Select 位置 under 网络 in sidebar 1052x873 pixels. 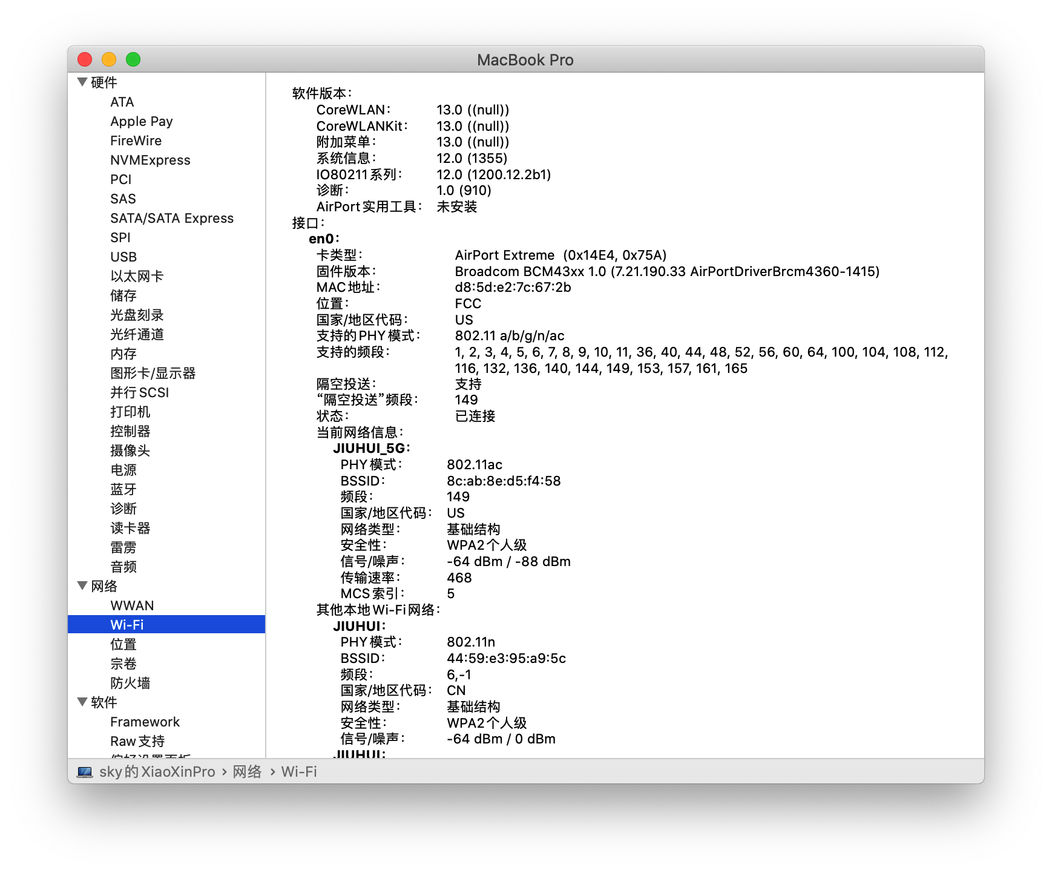[123, 644]
